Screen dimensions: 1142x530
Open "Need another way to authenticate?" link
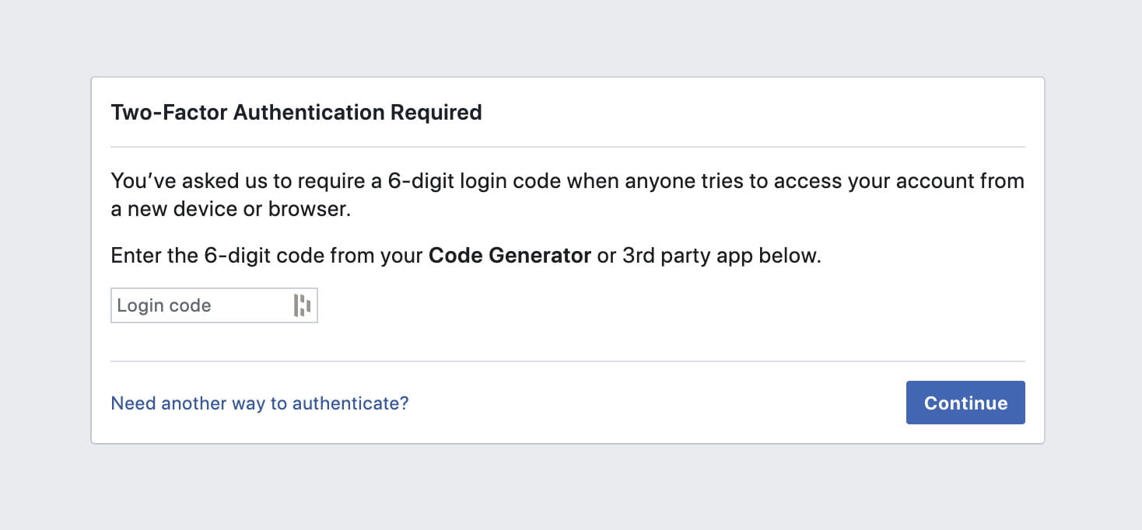coord(260,403)
